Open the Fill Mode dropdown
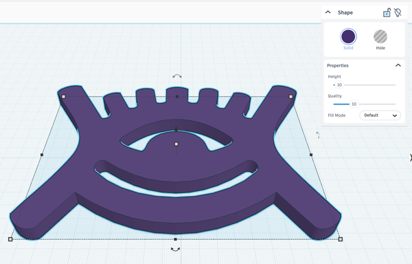The image size is (412, 264). coord(380,115)
